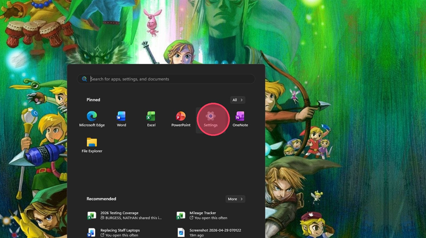Click the Start menu search field

[x=166, y=79]
